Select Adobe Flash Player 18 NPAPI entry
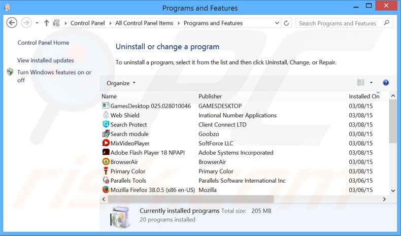 [x=147, y=153]
